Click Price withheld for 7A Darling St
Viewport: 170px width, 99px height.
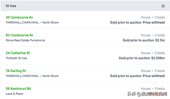pos(154,76)
